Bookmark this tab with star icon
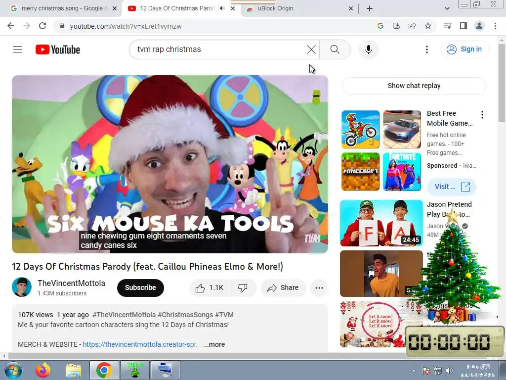 pyautogui.click(x=427, y=26)
